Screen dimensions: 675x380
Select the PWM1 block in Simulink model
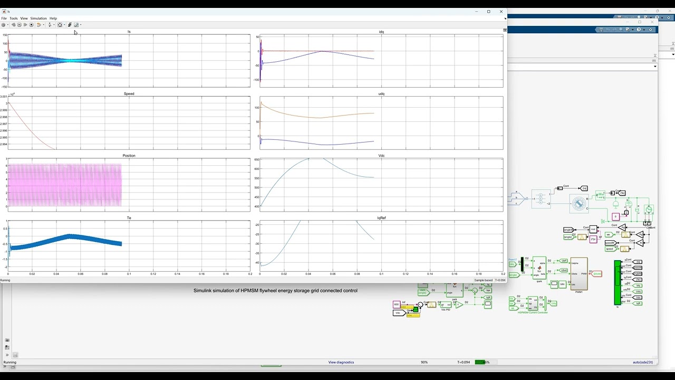click(x=579, y=273)
